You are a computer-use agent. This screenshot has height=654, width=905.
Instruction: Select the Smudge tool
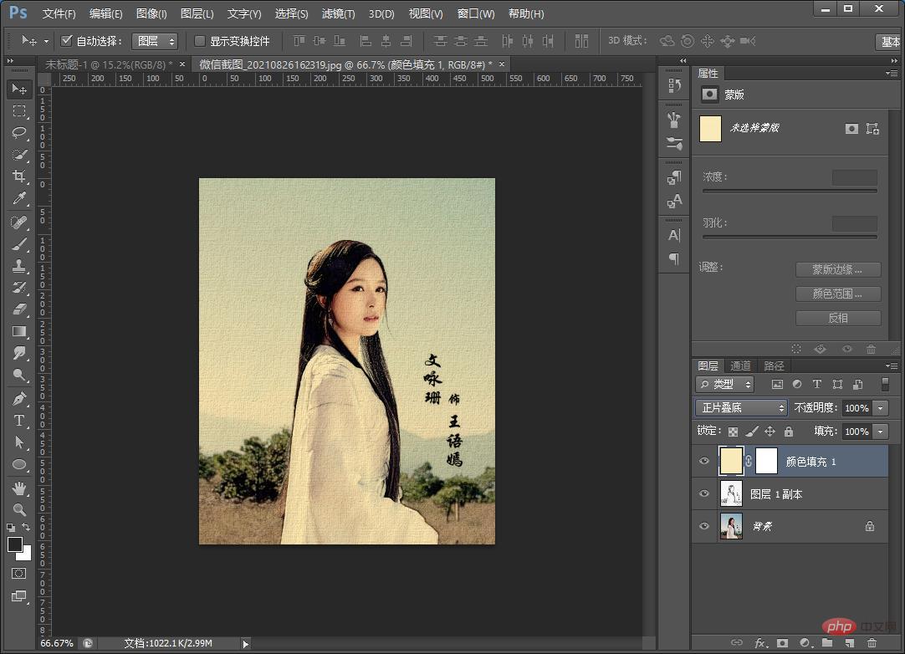[19, 353]
